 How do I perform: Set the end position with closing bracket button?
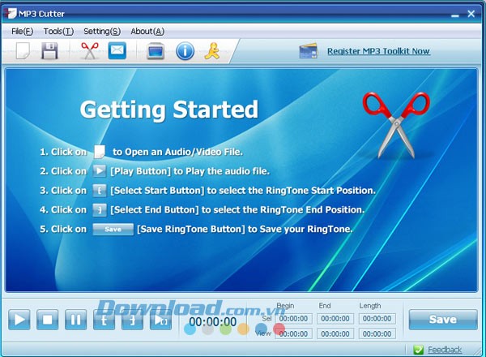coord(132,320)
